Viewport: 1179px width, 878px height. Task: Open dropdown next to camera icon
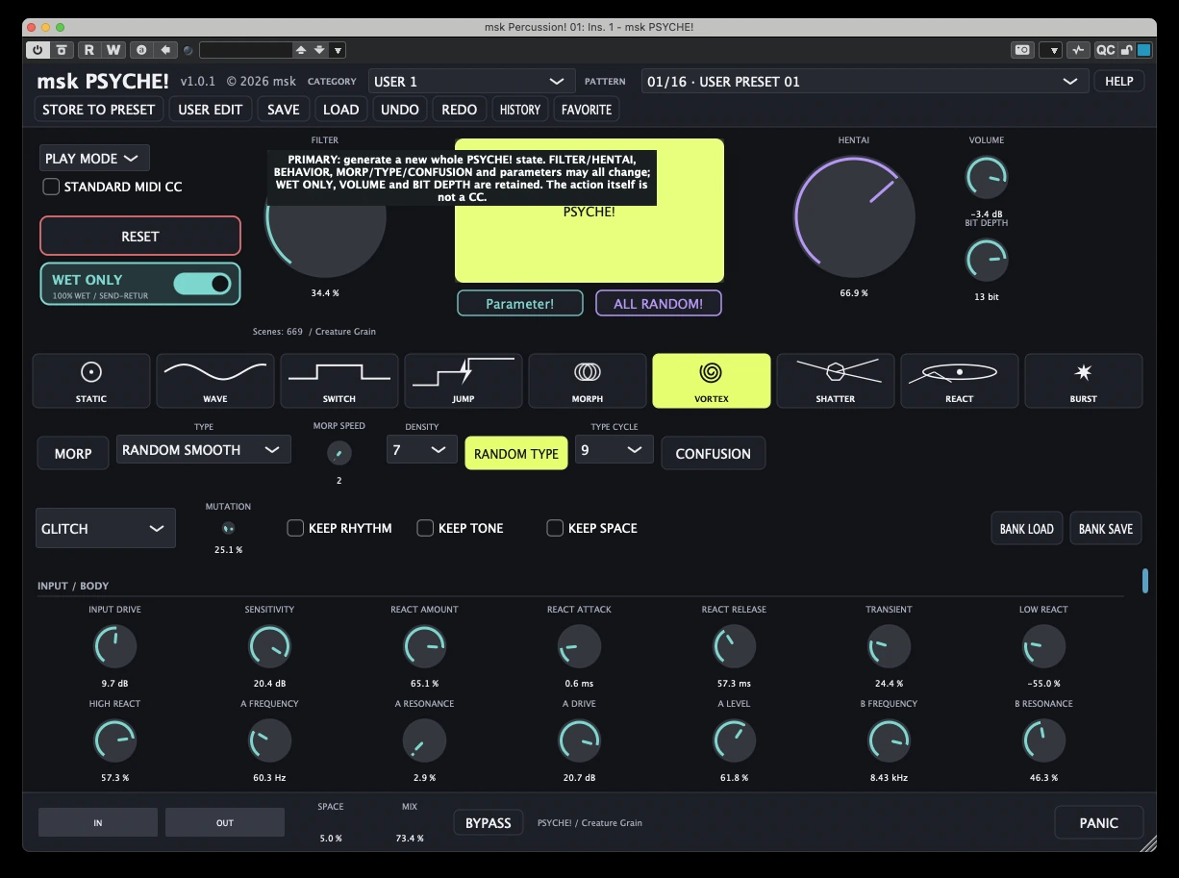[1051, 50]
